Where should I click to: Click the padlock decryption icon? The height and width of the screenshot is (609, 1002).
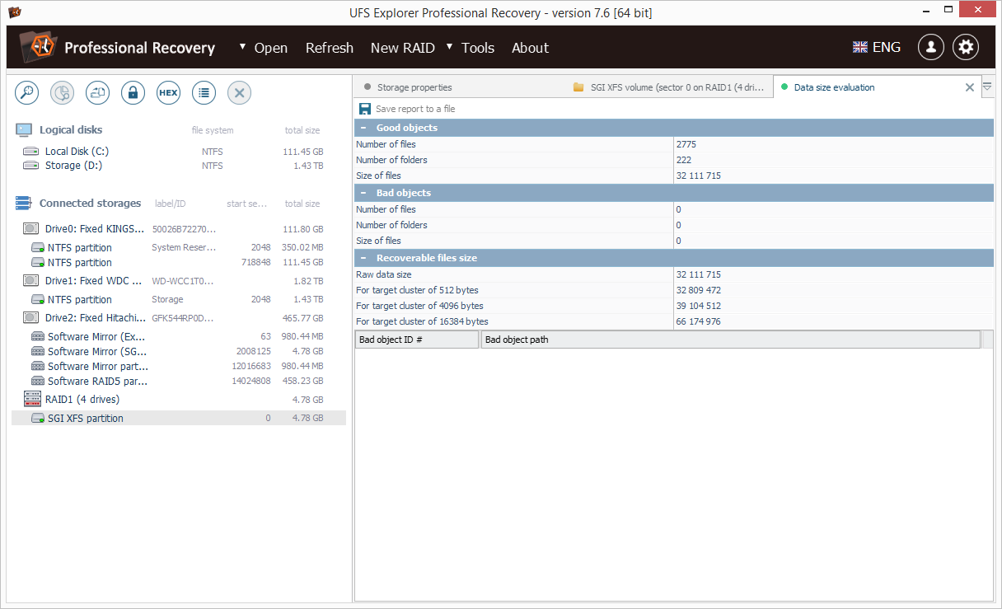coord(133,93)
